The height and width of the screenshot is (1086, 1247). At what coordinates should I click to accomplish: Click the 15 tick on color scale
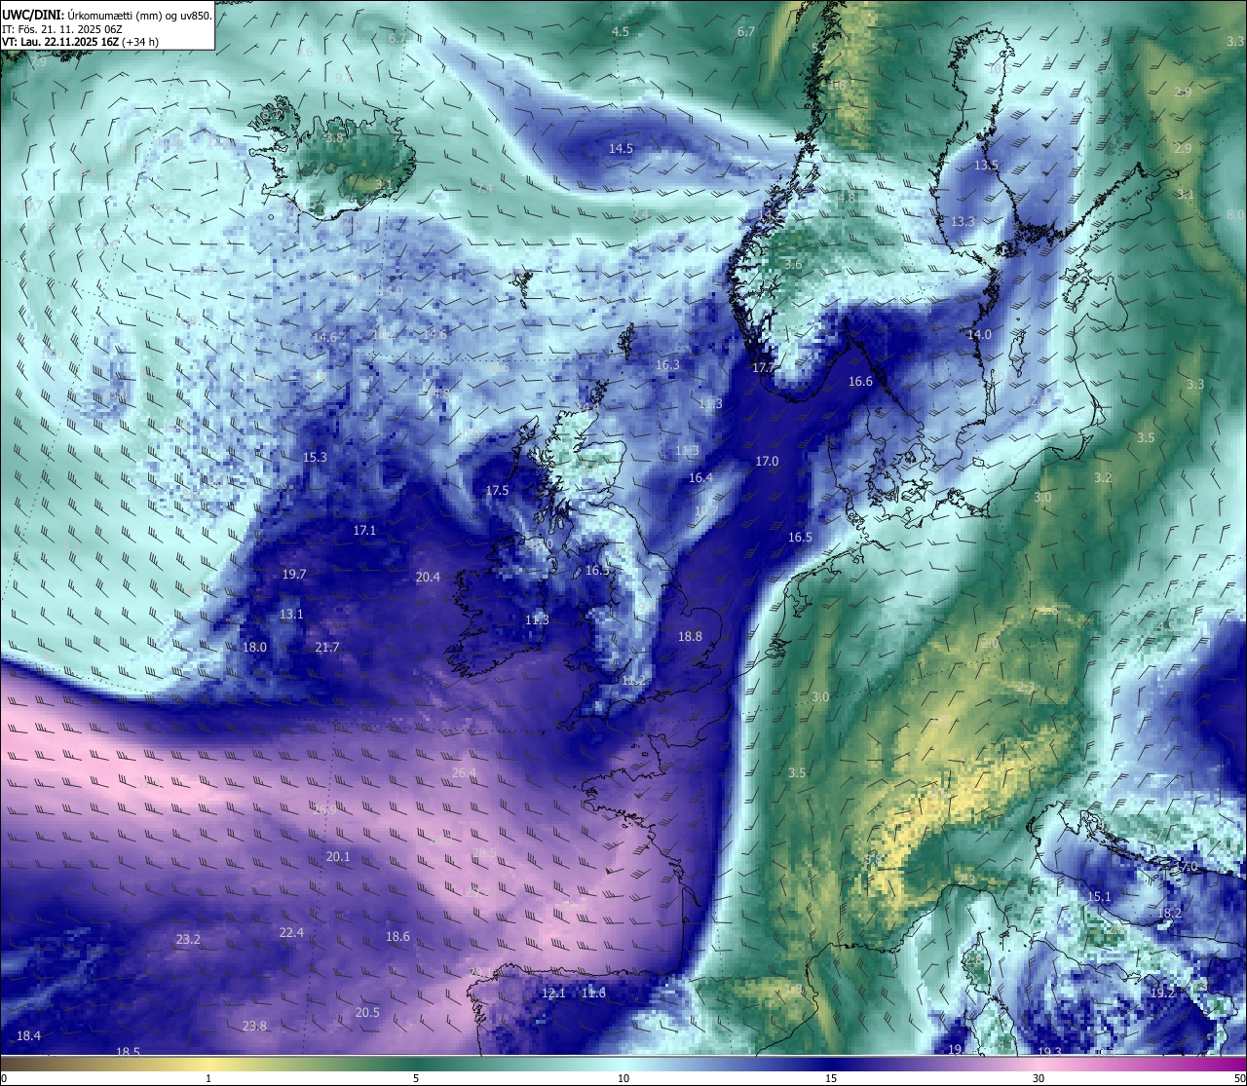click(x=831, y=1078)
